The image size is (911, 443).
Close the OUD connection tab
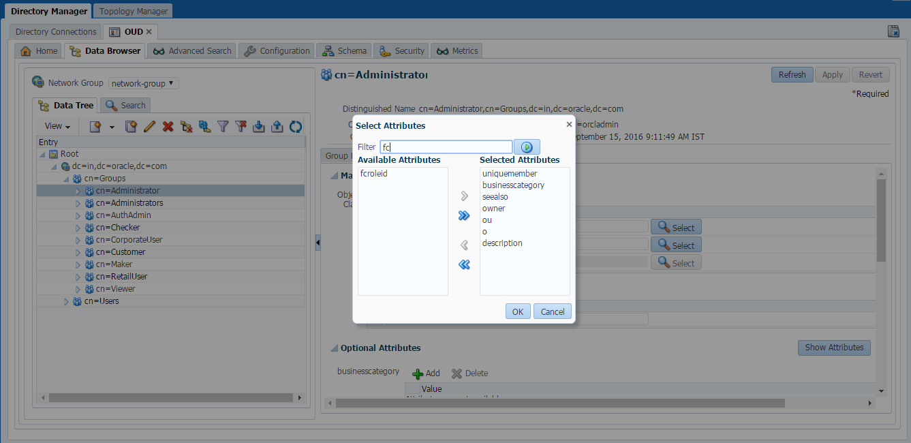[x=149, y=32]
